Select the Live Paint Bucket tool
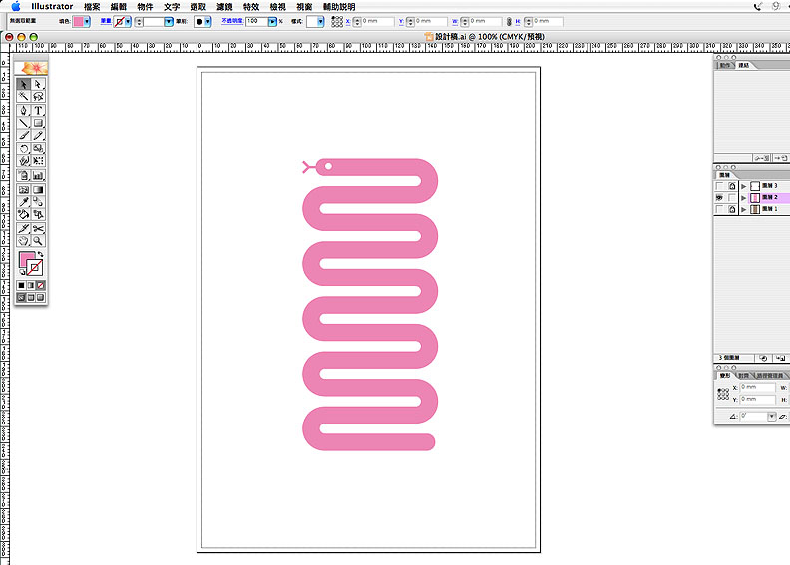 23,214
